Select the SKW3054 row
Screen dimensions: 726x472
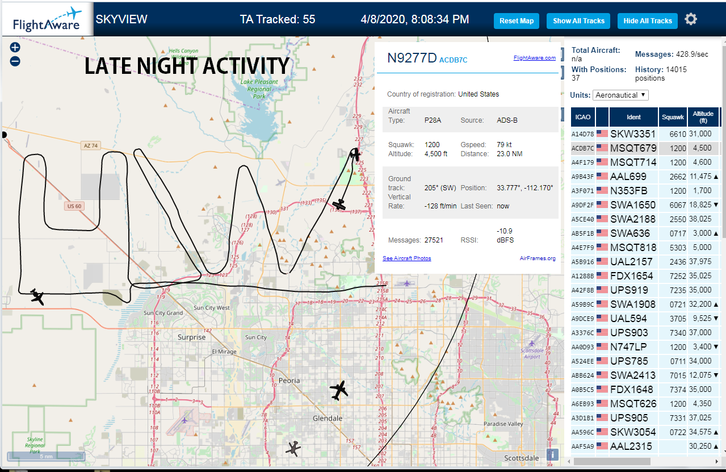point(645,432)
